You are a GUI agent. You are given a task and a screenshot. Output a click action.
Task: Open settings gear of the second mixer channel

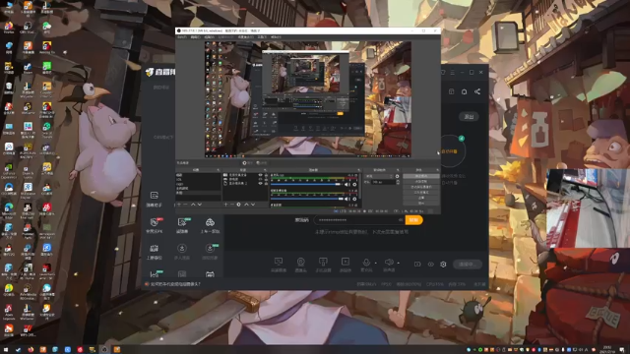click(x=354, y=199)
